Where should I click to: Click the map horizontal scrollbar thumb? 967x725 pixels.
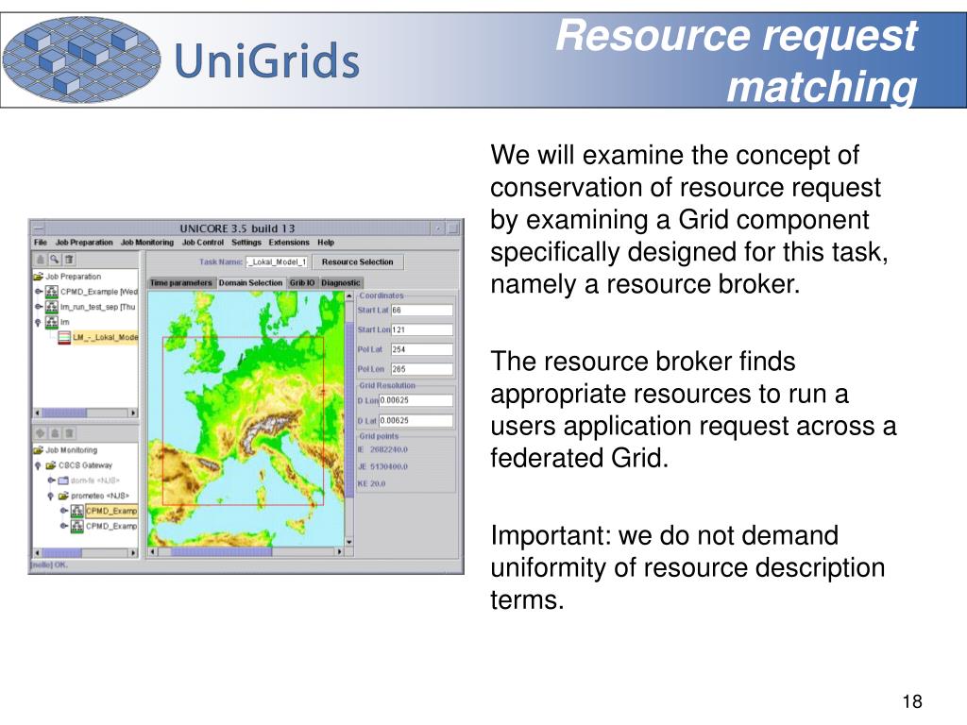coord(221,551)
